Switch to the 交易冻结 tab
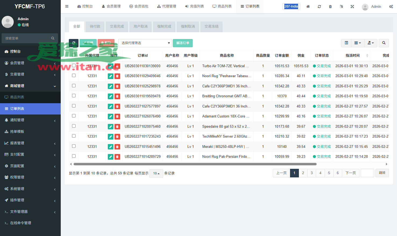 pos(211,27)
